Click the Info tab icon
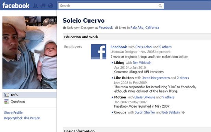 pyautogui.click(x=7, y=95)
